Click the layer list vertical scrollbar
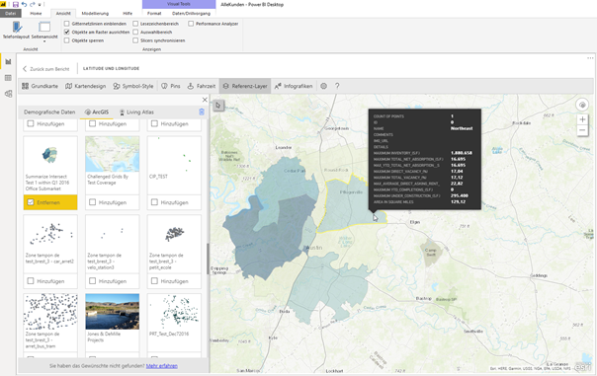The height and width of the screenshot is (376, 597). [208, 259]
